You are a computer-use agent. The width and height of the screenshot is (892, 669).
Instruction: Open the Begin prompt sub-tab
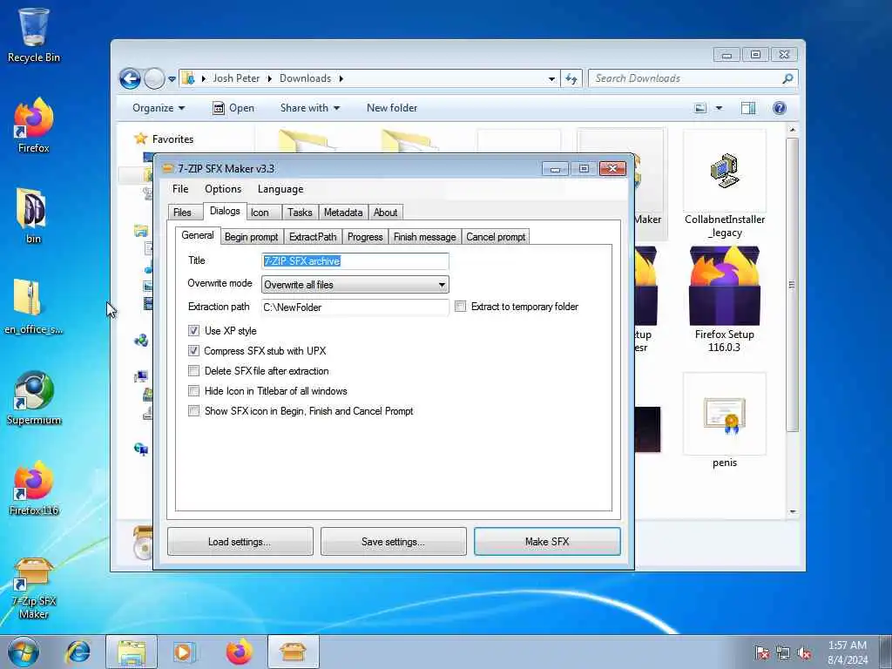[x=252, y=237]
